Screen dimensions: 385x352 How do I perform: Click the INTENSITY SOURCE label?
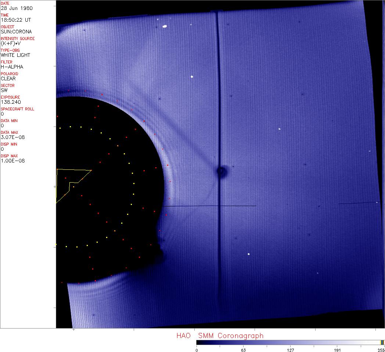18,38
